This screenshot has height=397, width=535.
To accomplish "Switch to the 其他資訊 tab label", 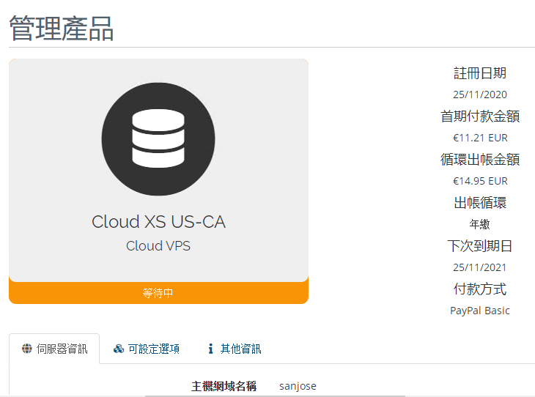I will pos(240,349).
